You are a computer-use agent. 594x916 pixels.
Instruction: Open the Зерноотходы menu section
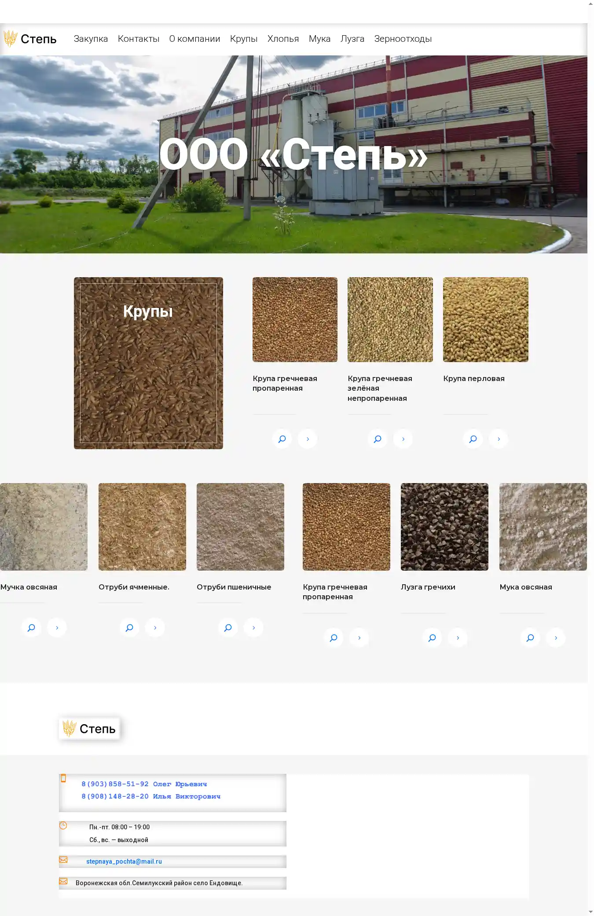(x=403, y=39)
